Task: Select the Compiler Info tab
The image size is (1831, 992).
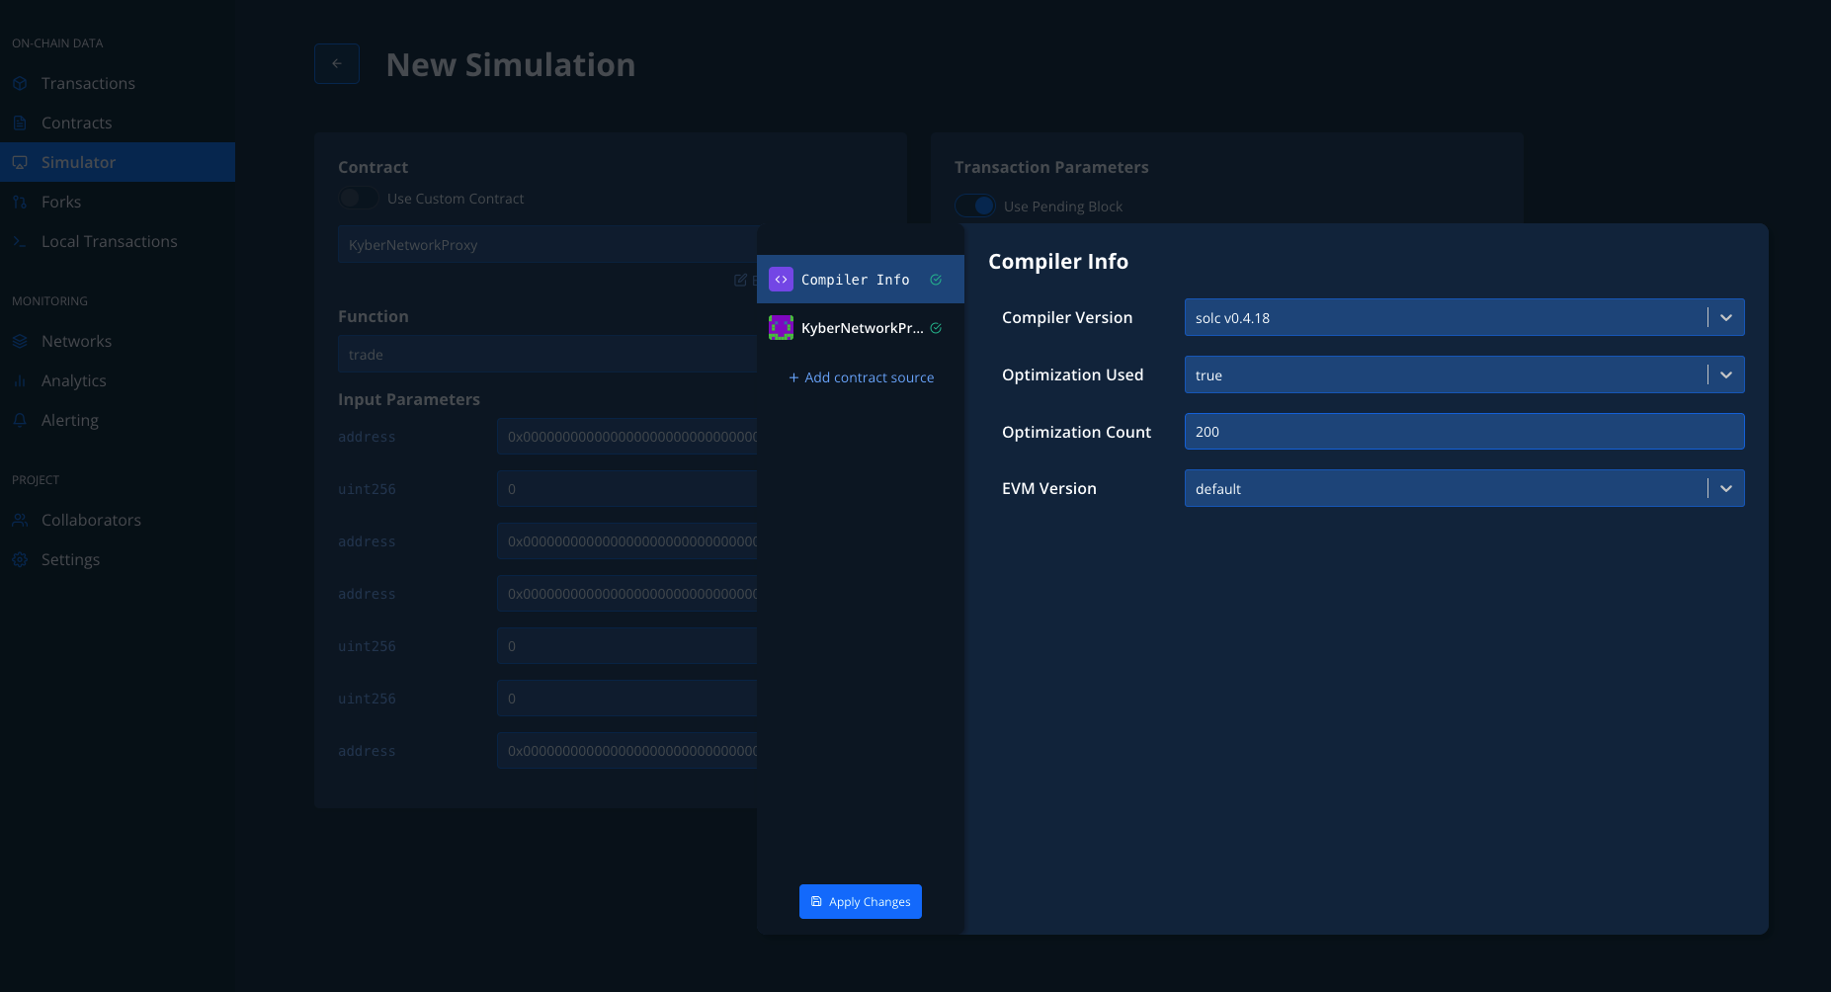Action: (861, 280)
